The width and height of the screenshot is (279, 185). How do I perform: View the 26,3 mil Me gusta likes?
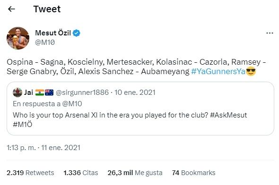[135, 173]
